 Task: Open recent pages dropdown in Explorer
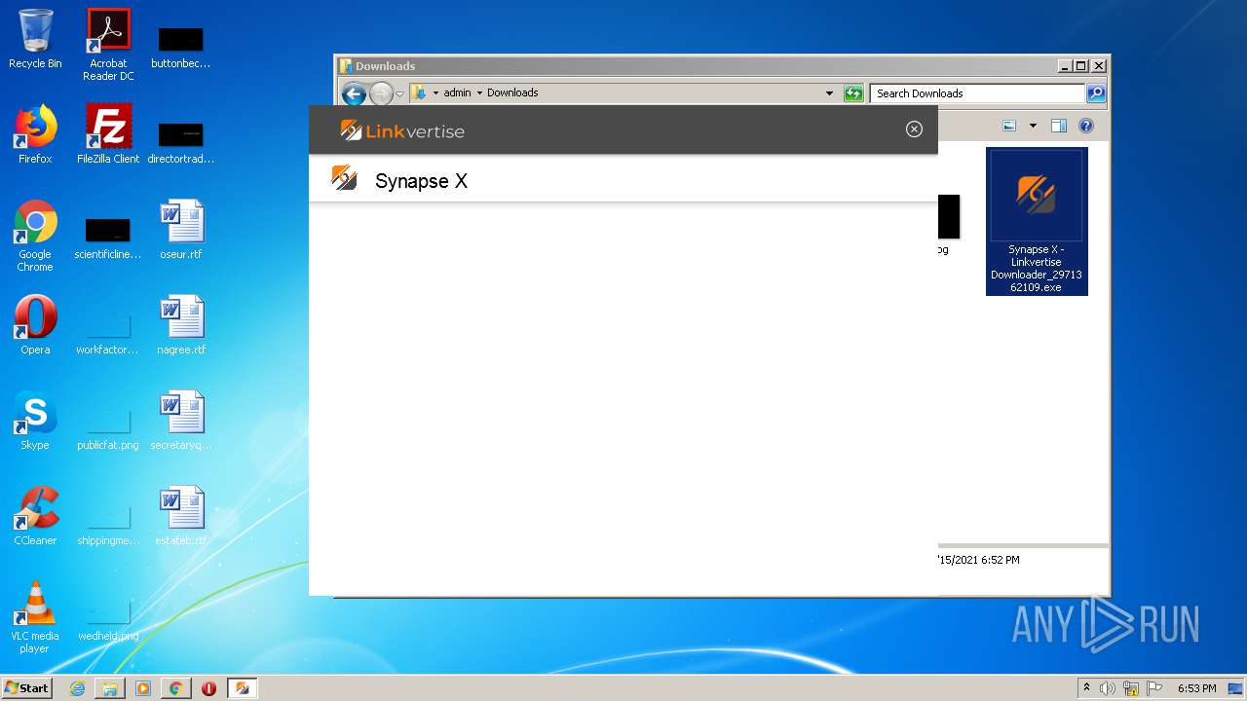pyautogui.click(x=399, y=94)
